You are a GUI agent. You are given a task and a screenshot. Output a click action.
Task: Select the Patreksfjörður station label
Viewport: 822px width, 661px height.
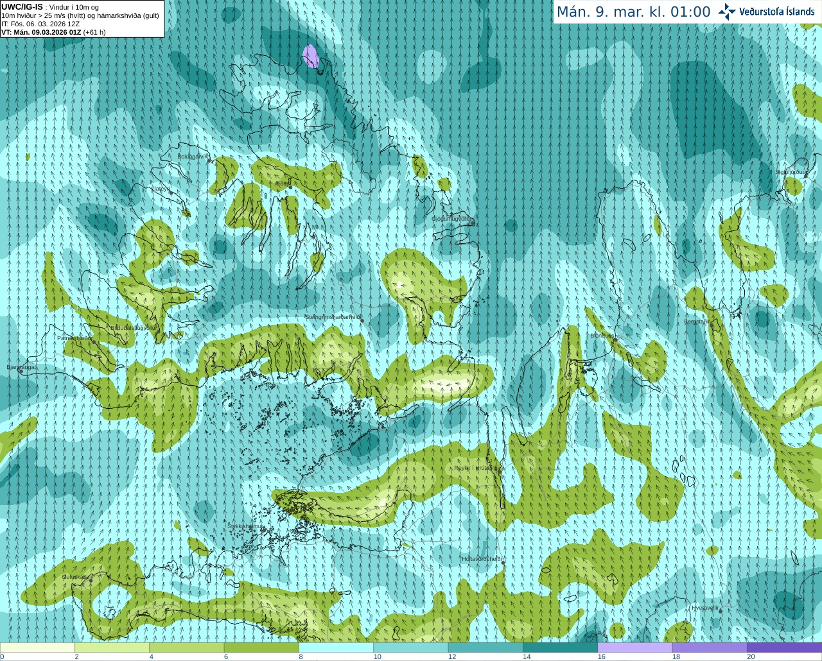coord(74,338)
